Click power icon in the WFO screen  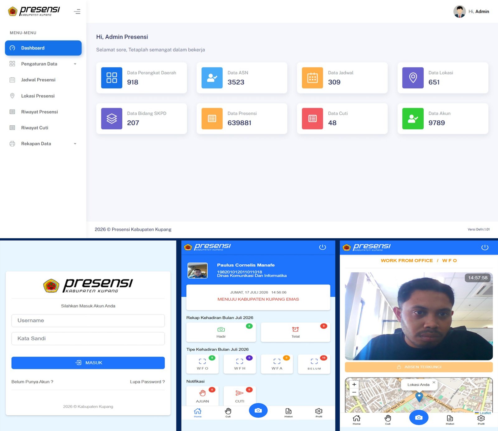pos(485,248)
